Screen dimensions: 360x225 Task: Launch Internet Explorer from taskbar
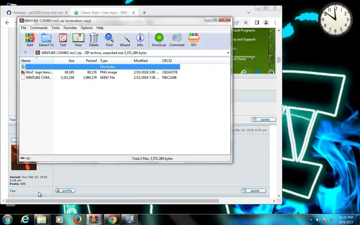(x=25, y=219)
